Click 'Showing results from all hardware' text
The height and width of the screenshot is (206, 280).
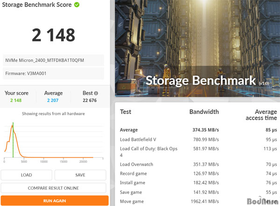53,113
